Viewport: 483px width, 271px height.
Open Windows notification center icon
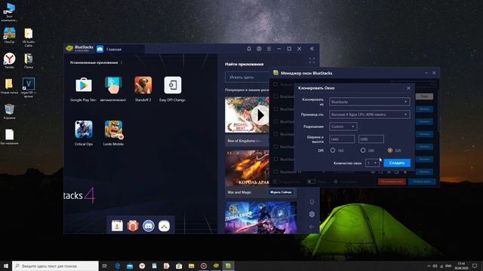tap(475, 266)
